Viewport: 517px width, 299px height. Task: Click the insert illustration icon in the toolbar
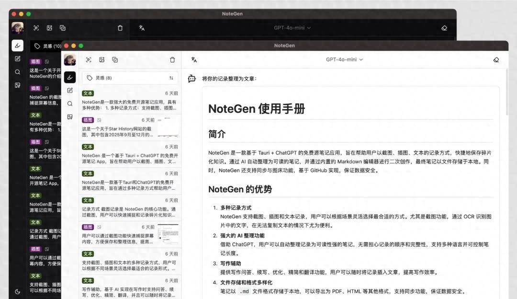pos(101,59)
